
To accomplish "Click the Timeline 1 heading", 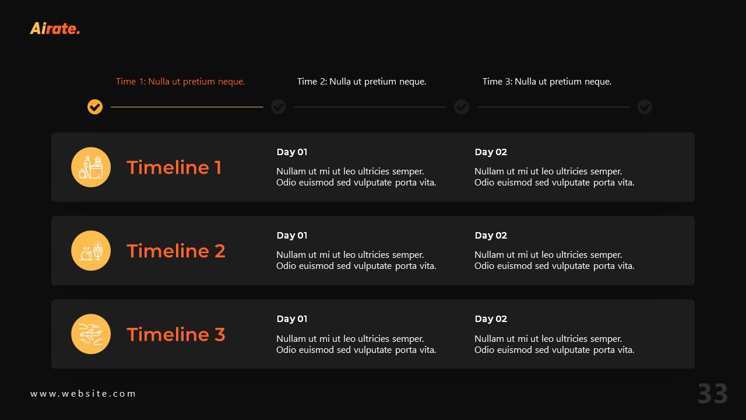I will [x=174, y=167].
